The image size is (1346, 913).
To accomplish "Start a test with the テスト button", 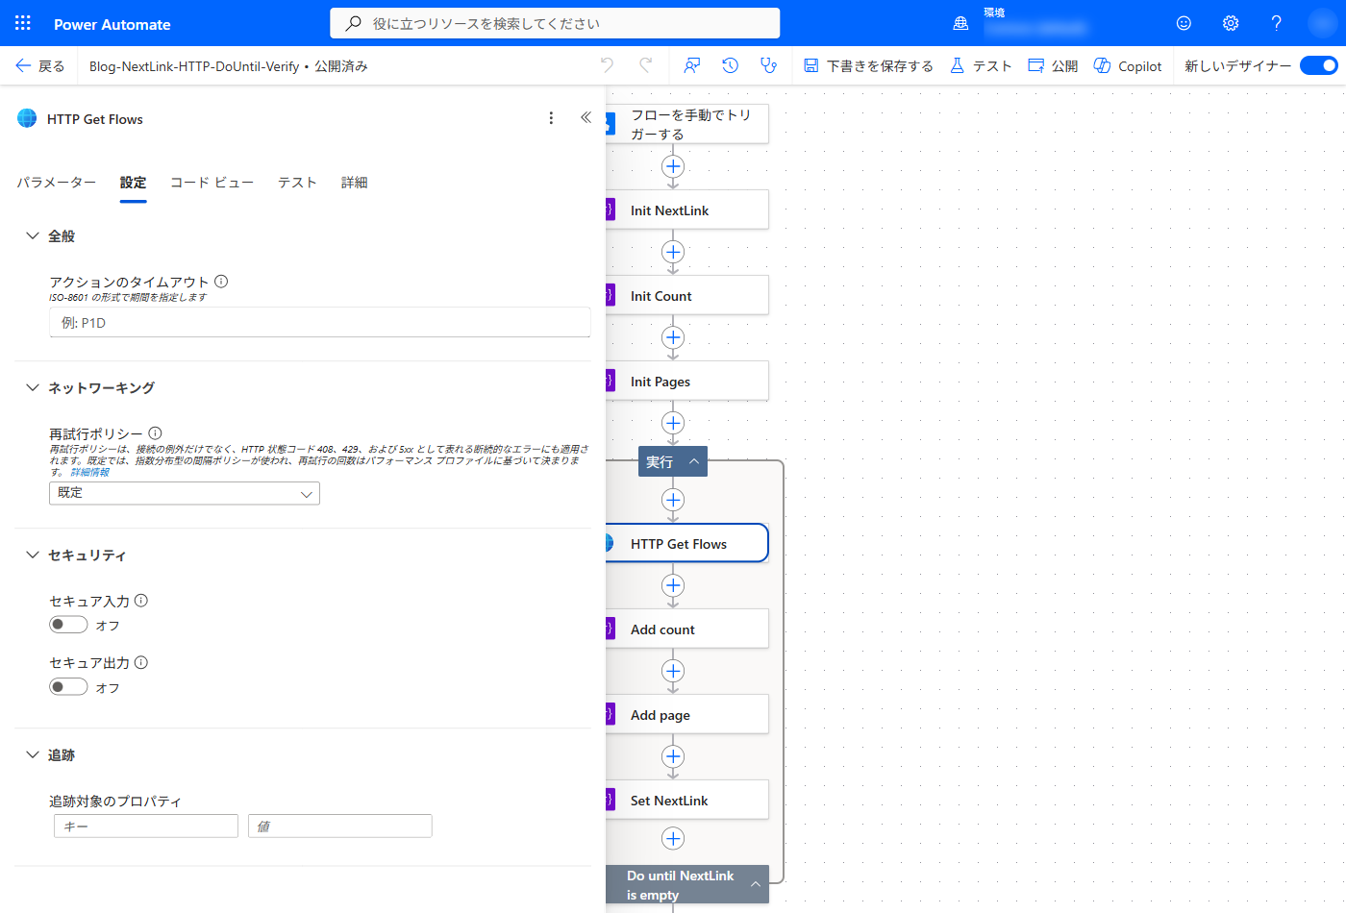I will [981, 65].
